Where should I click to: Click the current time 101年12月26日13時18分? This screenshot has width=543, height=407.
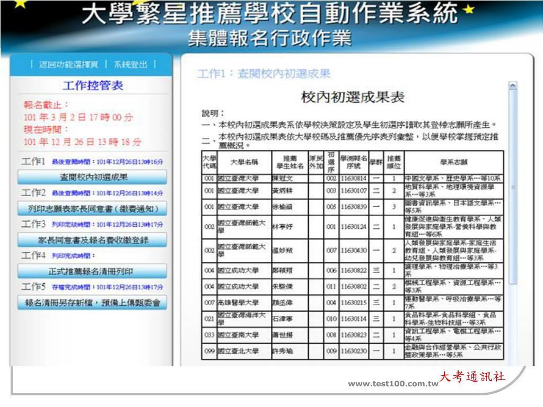82,142
